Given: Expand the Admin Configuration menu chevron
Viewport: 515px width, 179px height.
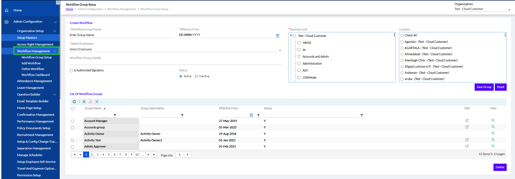Looking at the screenshot, I should pos(55,22).
